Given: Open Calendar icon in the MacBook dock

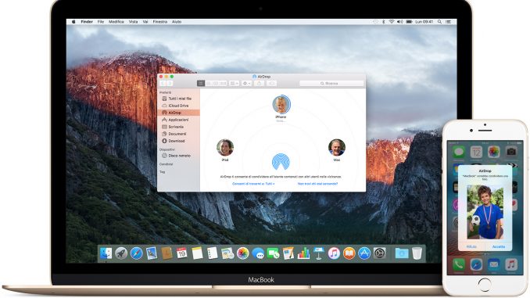Looking at the screenshot, I should click(182, 253).
